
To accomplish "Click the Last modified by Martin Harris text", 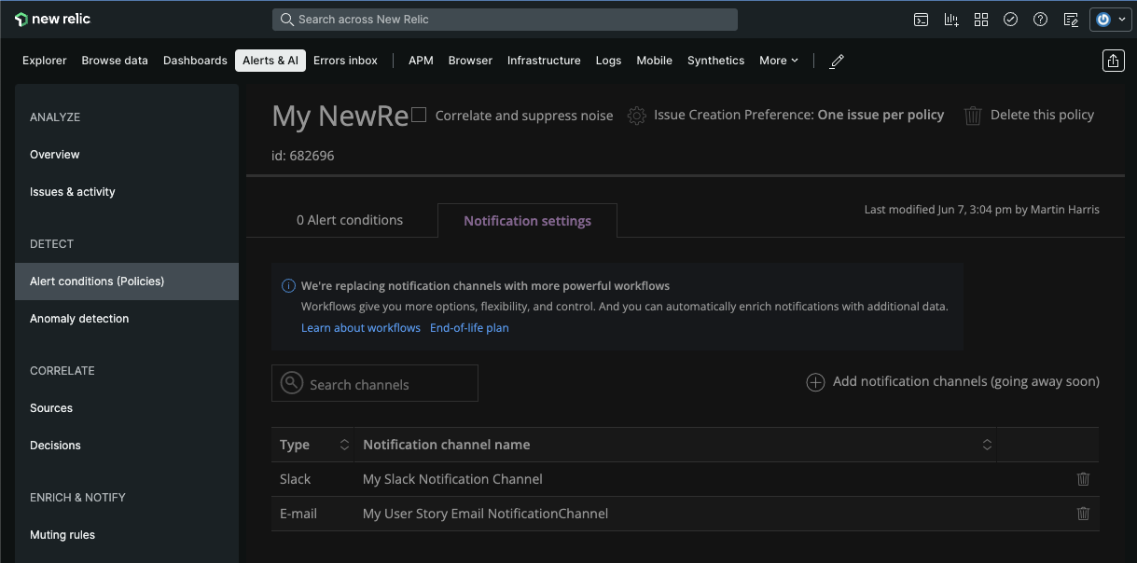I will pos(982,210).
